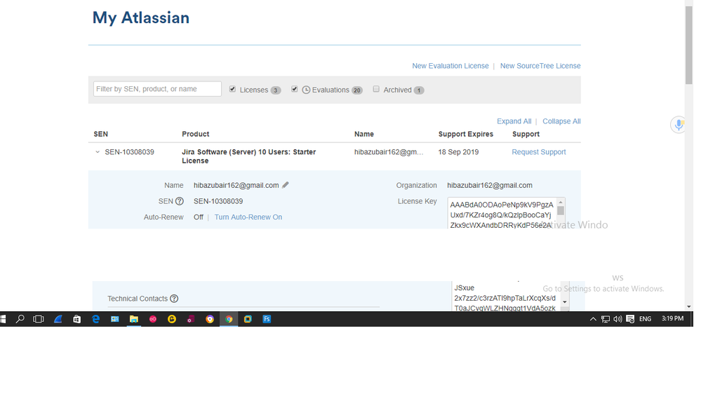Click the license key box scrollbar thumb
The image size is (701, 394).
(561, 211)
